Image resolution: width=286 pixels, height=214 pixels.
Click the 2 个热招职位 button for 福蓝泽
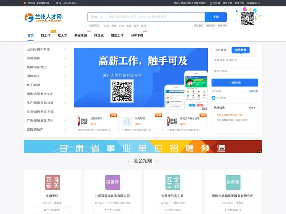point(112,210)
